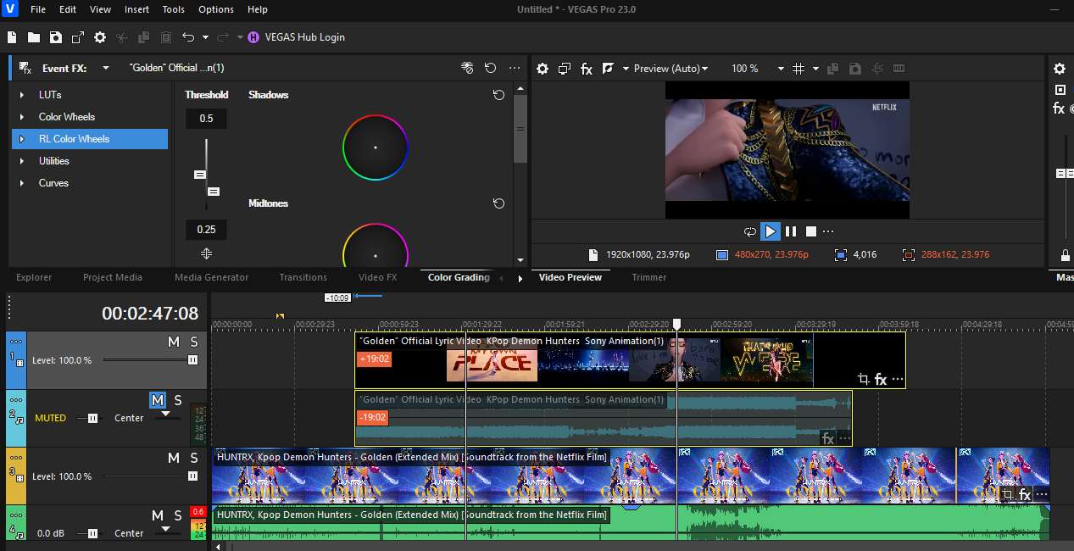The height and width of the screenshot is (551, 1074).
Task: Switch to the Video FX tab
Action: tap(377, 277)
